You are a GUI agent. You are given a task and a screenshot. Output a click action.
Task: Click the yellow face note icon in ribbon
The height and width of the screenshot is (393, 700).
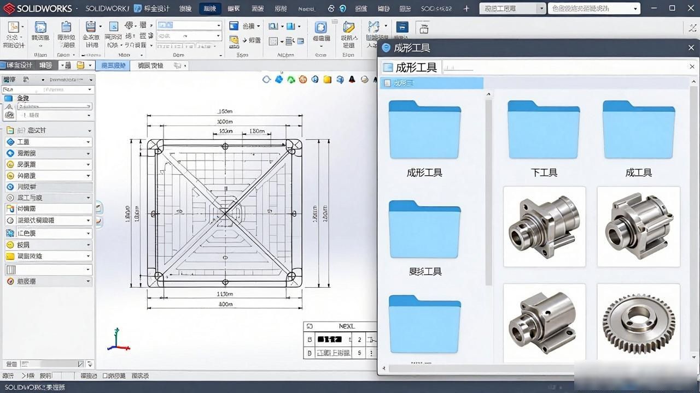234,40
